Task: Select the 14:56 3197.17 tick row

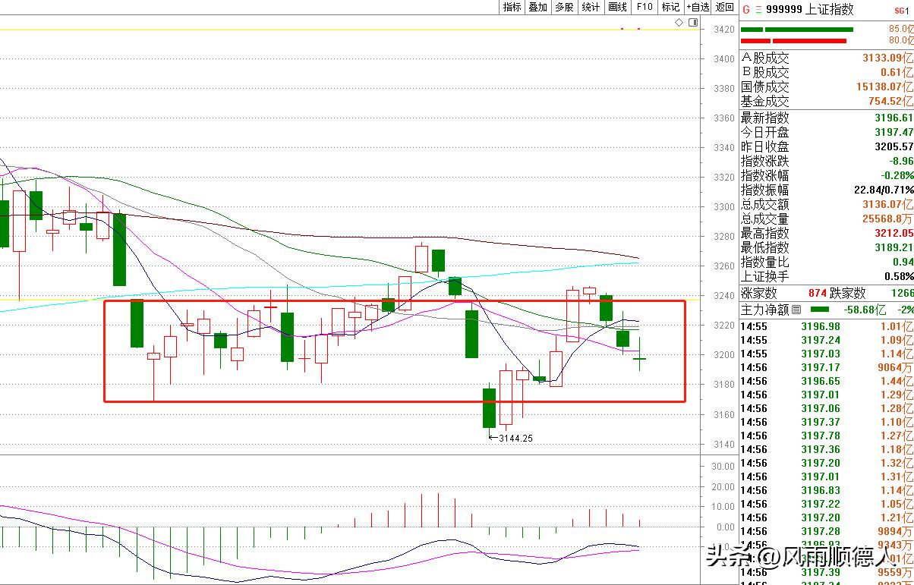Action: click(x=826, y=367)
